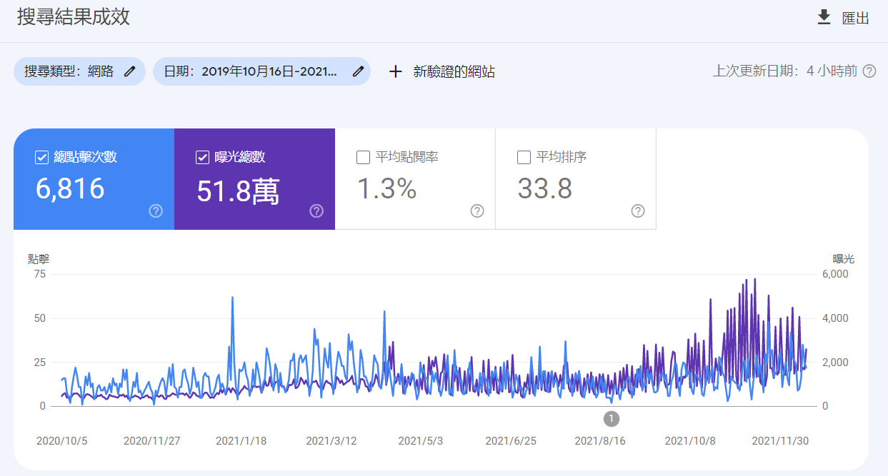Uncheck the 總點擊次數 checkbox

(41, 157)
